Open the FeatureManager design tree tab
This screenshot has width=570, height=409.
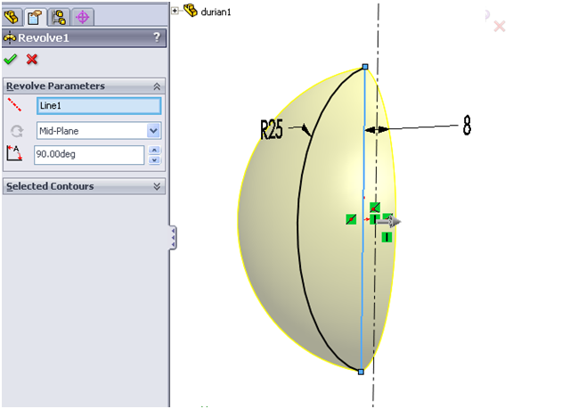click(x=12, y=17)
